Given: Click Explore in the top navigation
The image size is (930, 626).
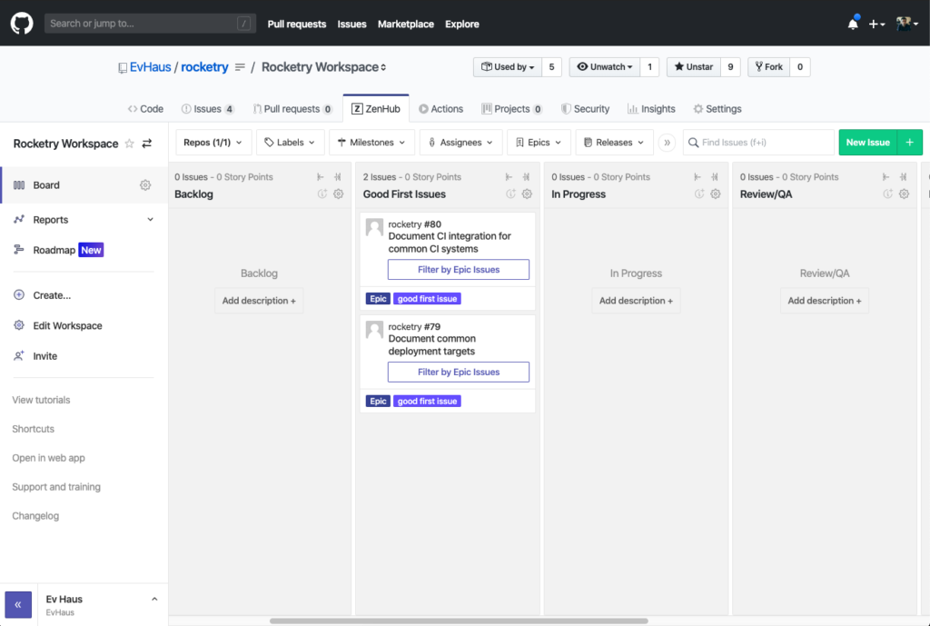Looking at the screenshot, I should 462,24.
